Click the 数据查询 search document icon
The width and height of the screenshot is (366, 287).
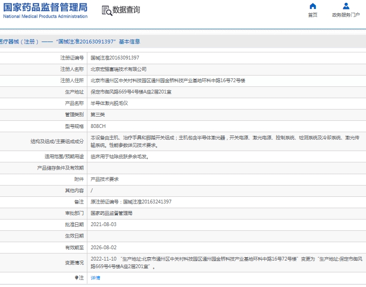[107, 11]
